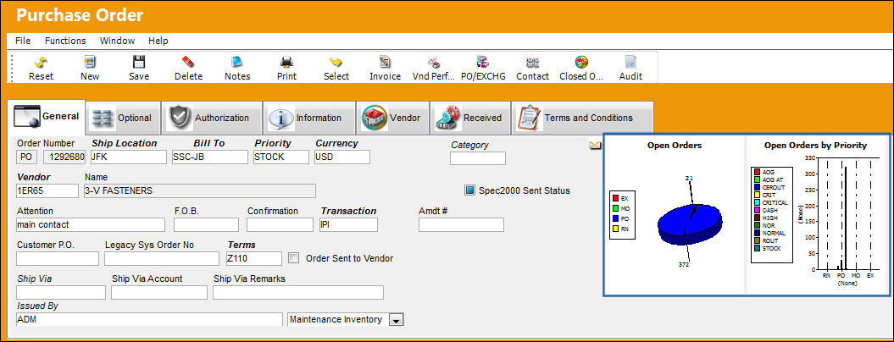Click the Issued By field ADM
The image size is (894, 342).
[x=149, y=319]
